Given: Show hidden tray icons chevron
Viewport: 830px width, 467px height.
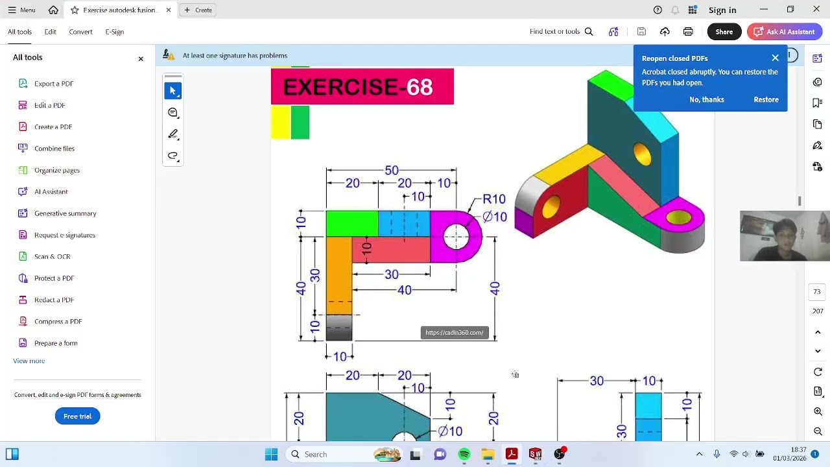Looking at the screenshot, I should [699, 455].
